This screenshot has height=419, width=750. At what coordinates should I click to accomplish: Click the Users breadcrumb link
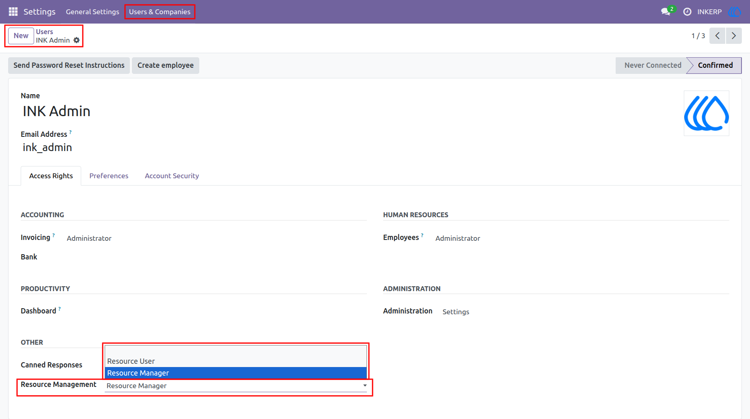[45, 32]
